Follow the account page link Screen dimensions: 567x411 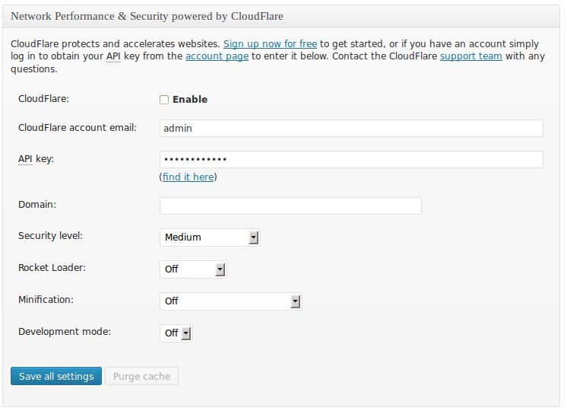click(x=217, y=56)
